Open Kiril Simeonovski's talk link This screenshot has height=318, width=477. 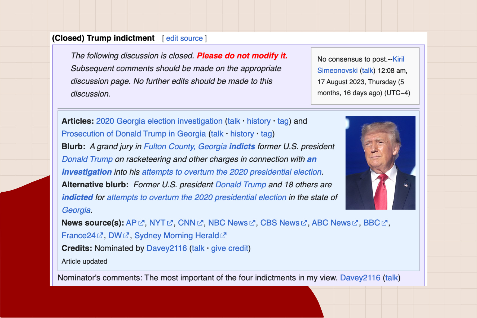pyautogui.click(x=368, y=70)
